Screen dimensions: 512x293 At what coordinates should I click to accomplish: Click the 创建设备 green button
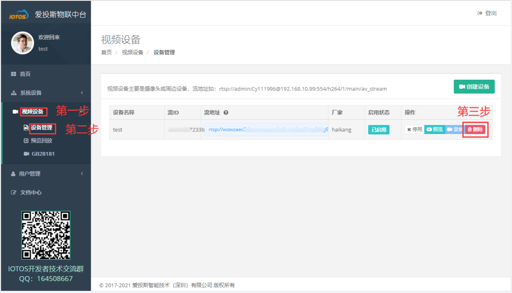pos(474,86)
